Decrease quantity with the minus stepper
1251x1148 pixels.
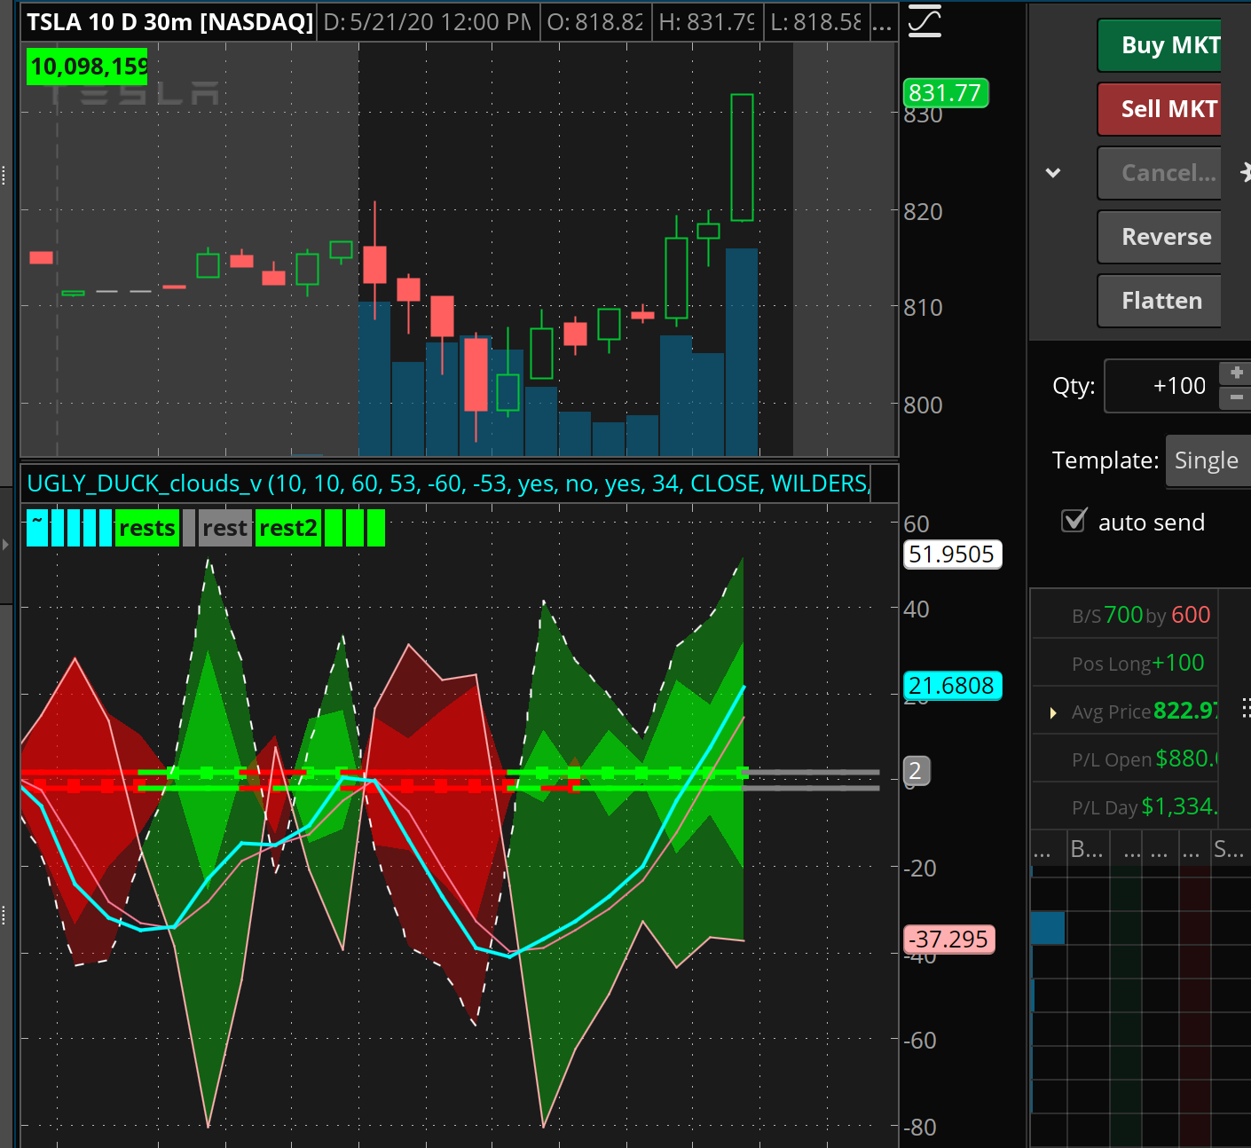click(1236, 397)
